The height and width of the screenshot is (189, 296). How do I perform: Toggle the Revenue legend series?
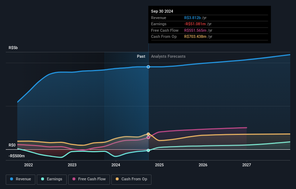[x=21, y=179]
